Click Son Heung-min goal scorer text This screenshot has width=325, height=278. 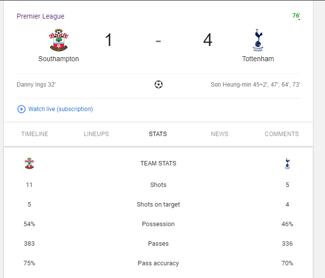point(255,84)
